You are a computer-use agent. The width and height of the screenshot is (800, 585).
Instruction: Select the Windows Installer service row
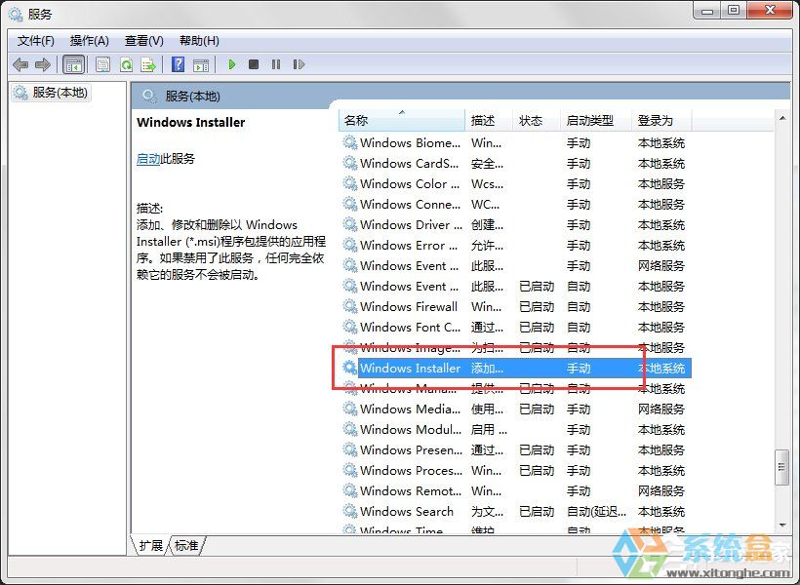[515, 369]
